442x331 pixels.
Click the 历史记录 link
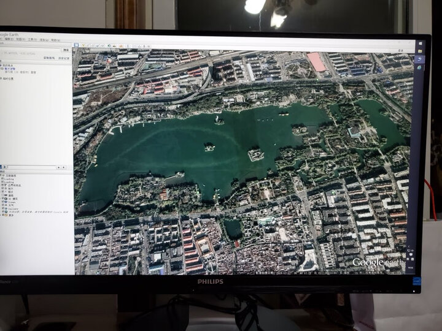pyautogui.click(x=64, y=58)
